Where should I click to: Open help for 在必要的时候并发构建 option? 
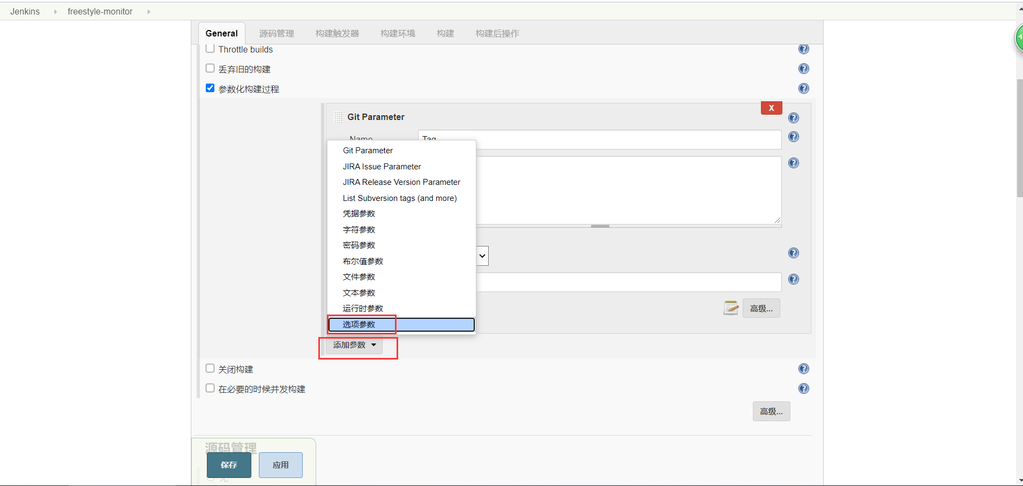pyautogui.click(x=803, y=388)
